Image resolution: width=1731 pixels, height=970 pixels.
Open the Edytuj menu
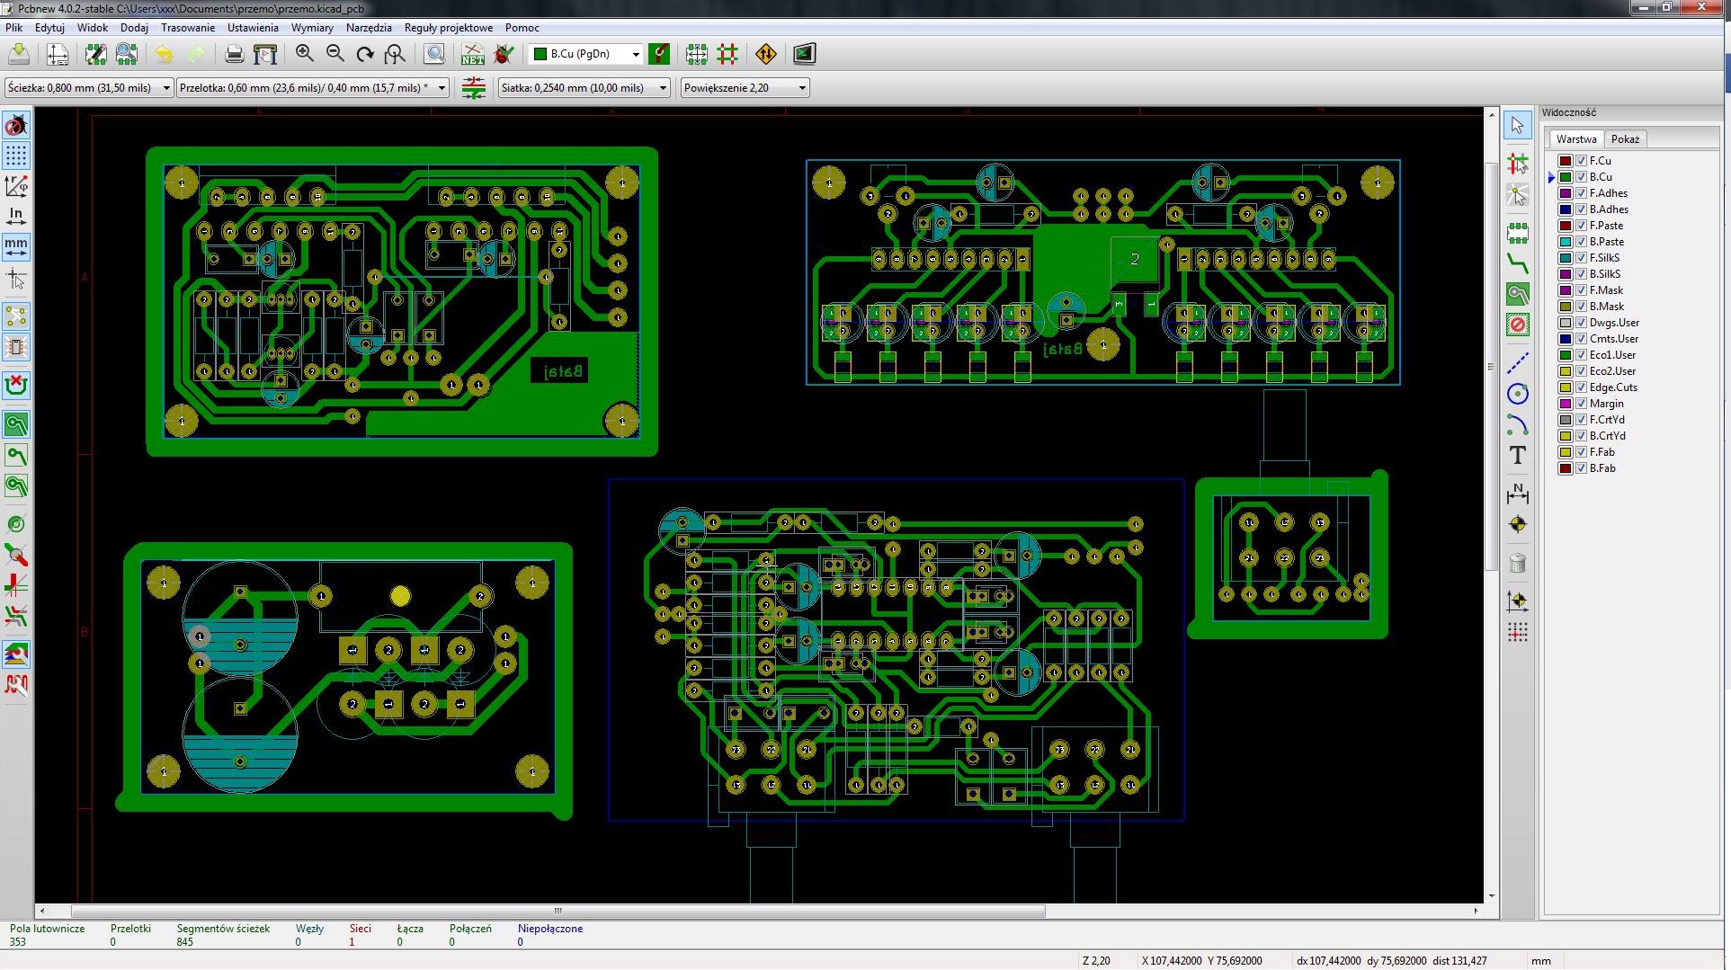(49, 28)
